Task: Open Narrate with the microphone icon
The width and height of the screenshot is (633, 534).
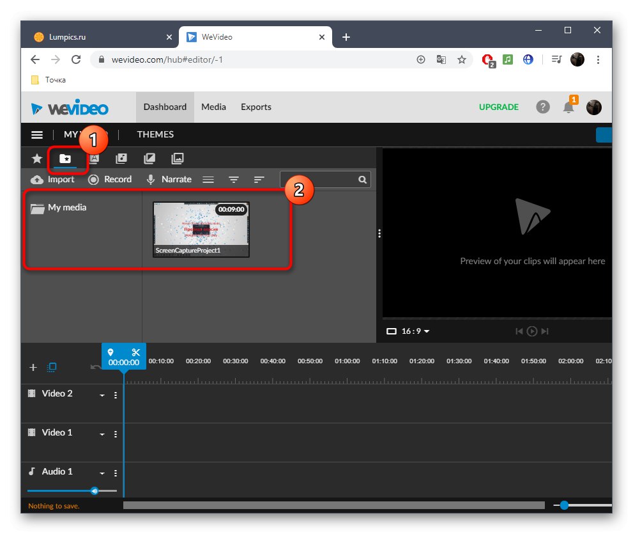Action: pyautogui.click(x=149, y=179)
